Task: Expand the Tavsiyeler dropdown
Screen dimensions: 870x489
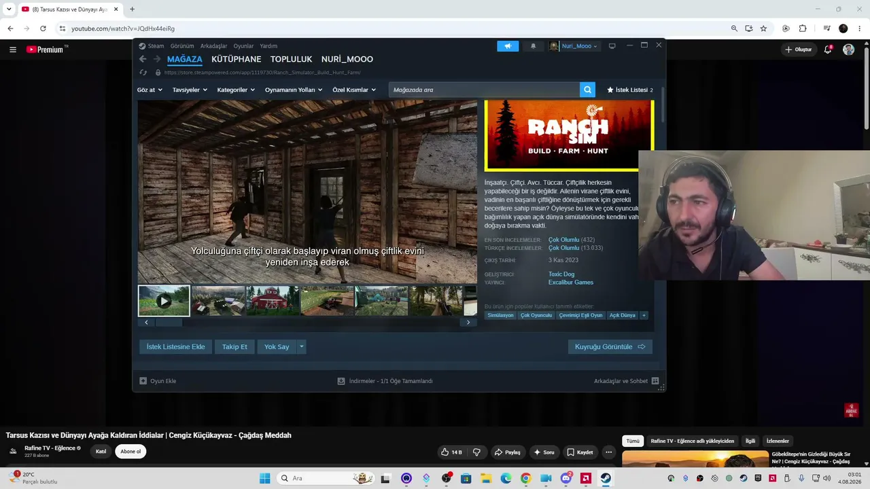Action: coord(190,90)
